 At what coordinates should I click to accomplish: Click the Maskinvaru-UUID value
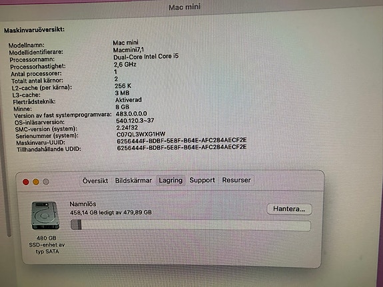(181, 141)
